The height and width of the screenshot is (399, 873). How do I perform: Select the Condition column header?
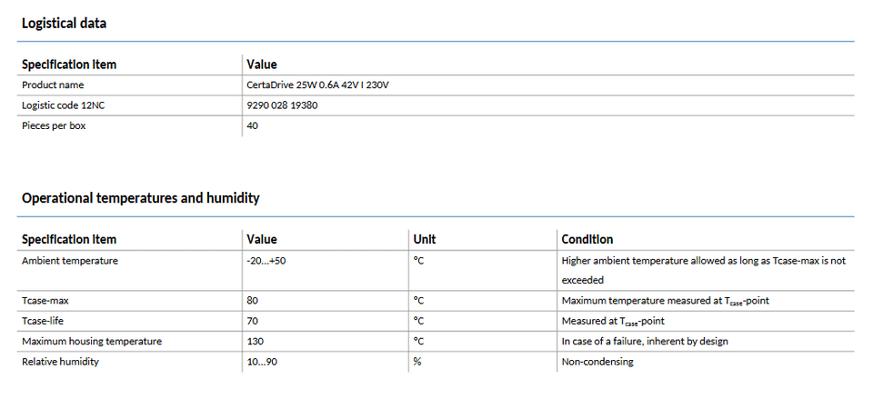pyautogui.click(x=587, y=239)
